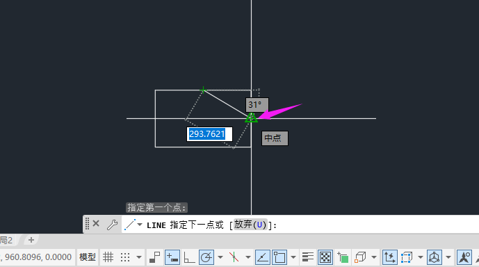Close the command line window

coord(96,224)
